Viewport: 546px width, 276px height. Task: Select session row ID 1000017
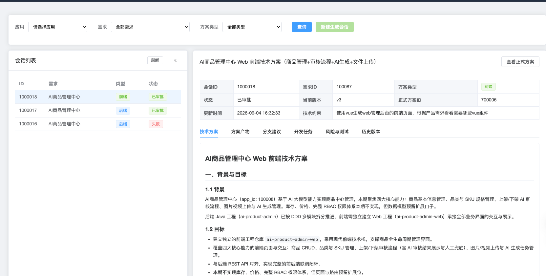[98, 110]
